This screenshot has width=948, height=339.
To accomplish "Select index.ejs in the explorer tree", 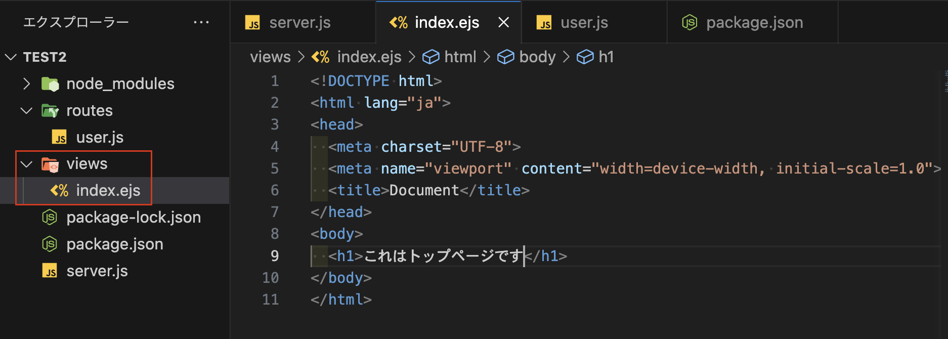I will click(x=108, y=191).
